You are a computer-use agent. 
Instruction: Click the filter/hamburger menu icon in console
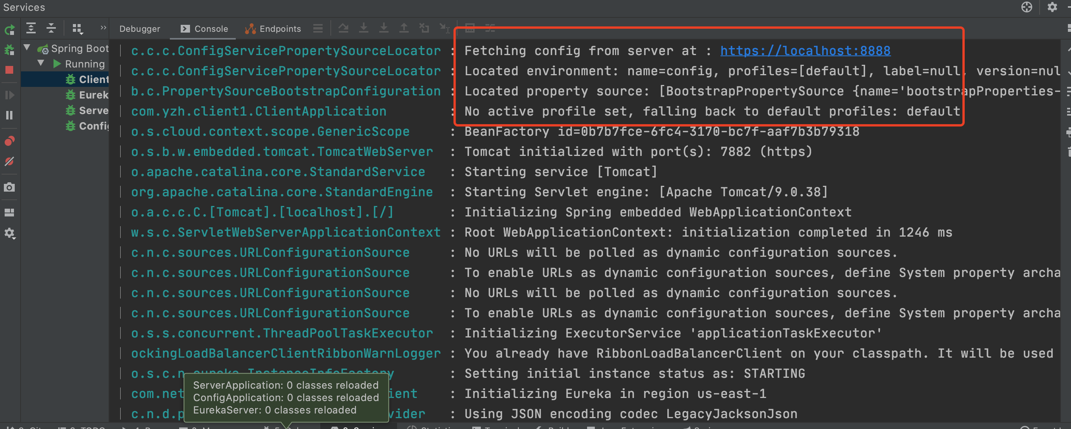pyautogui.click(x=318, y=29)
